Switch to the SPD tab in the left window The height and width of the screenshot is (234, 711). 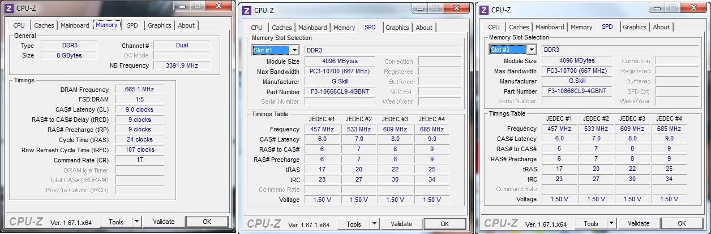point(132,25)
